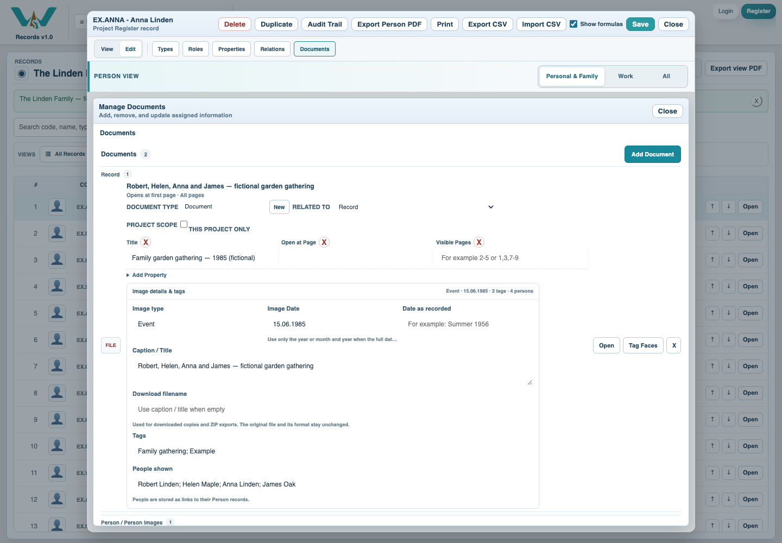Click the Visible Pages input field
Viewport: 782px width, 543px height.
(510, 258)
